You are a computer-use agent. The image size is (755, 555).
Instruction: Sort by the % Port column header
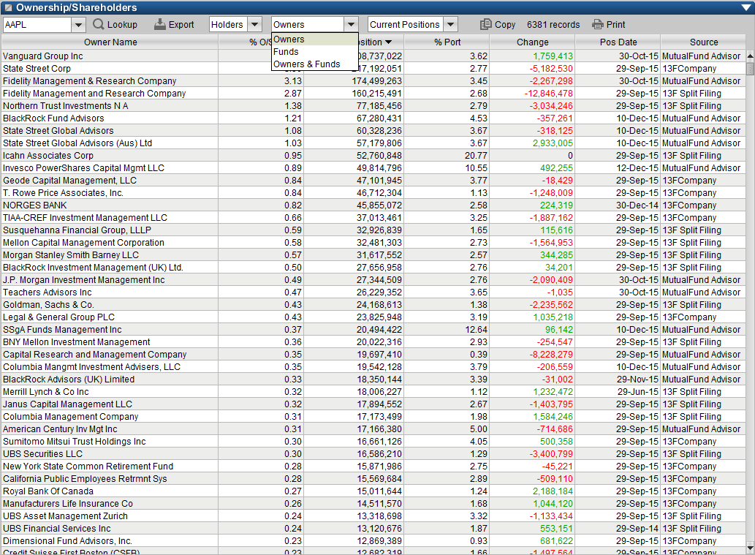(447, 42)
